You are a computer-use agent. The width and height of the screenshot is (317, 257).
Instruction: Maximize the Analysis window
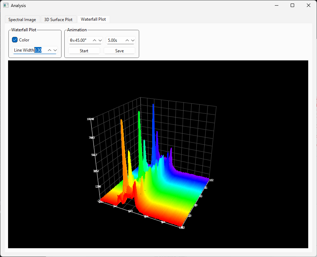[292, 6]
